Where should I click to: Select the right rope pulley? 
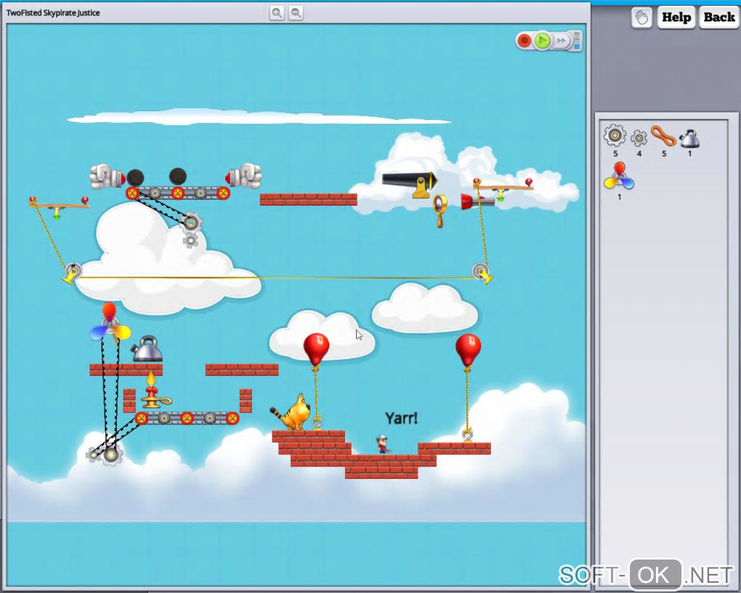(482, 273)
